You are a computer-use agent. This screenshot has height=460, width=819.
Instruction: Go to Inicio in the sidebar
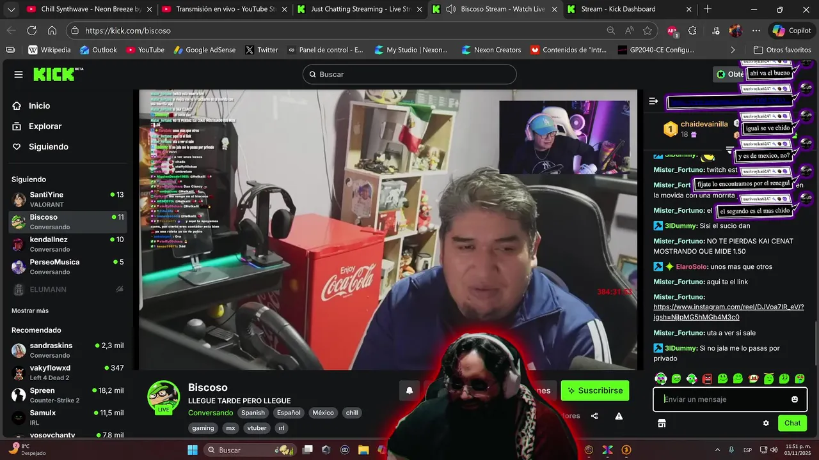pyautogui.click(x=39, y=106)
